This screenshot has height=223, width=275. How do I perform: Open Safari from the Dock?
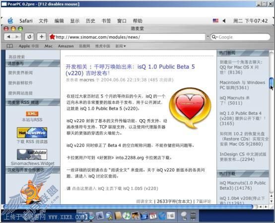pyautogui.click(x=91, y=216)
